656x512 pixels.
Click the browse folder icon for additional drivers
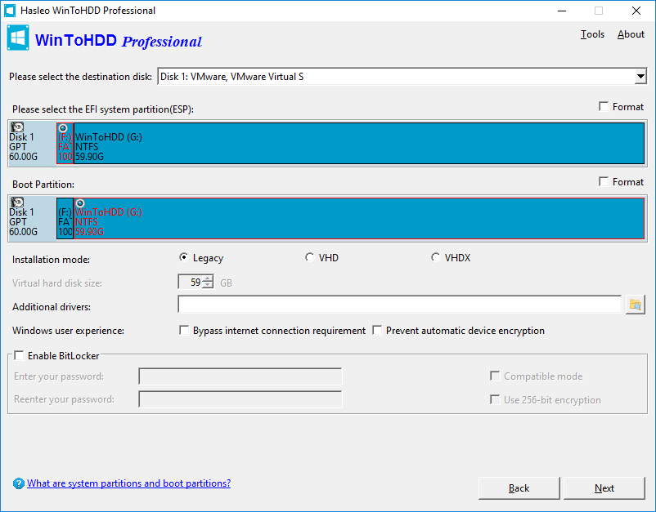[635, 305]
